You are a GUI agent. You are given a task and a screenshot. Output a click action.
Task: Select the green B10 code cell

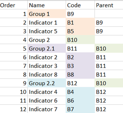coord(80,40)
